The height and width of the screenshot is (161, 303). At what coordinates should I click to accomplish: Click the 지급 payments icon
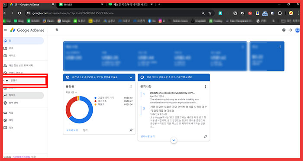coord(5,113)
